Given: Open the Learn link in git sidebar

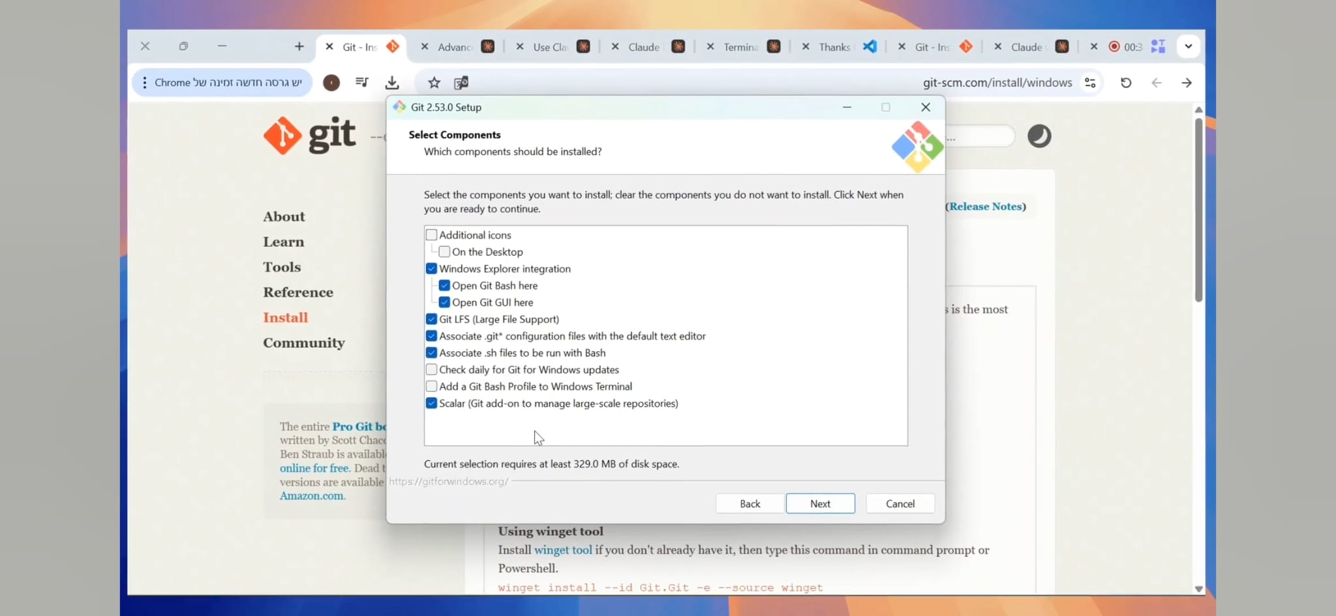Looking at the screenshot, I should [284, 242].
